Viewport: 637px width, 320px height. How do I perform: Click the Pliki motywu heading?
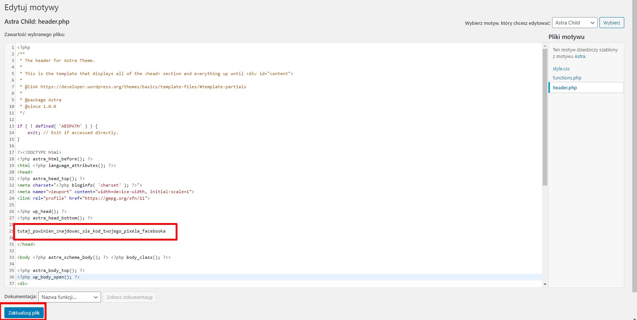(566, 37)
